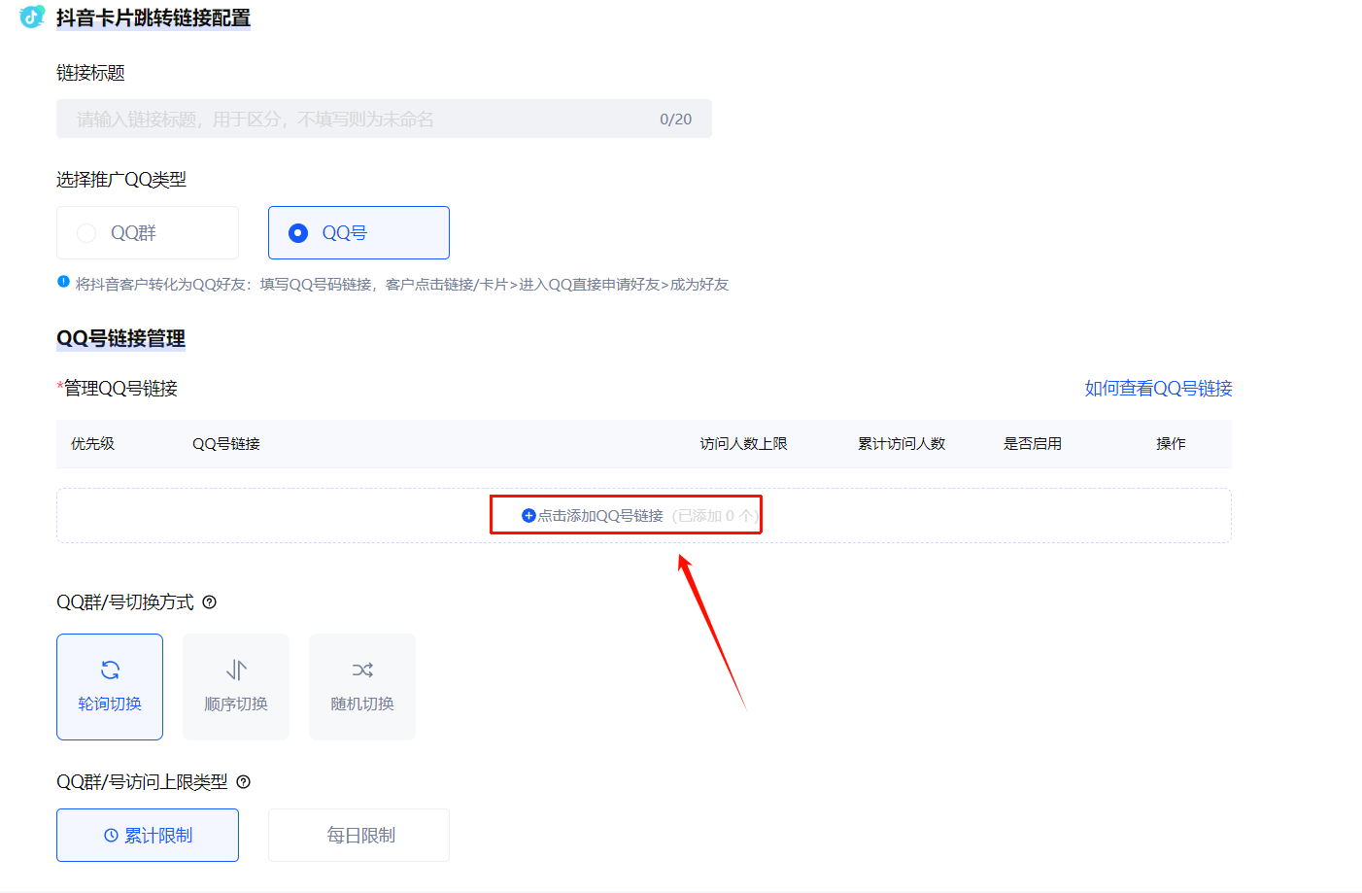The image size is (1362, 893).
Task: Pick the 随机切换 shuffle icon option
Action: pyautogui.click(x=362, y=686)
